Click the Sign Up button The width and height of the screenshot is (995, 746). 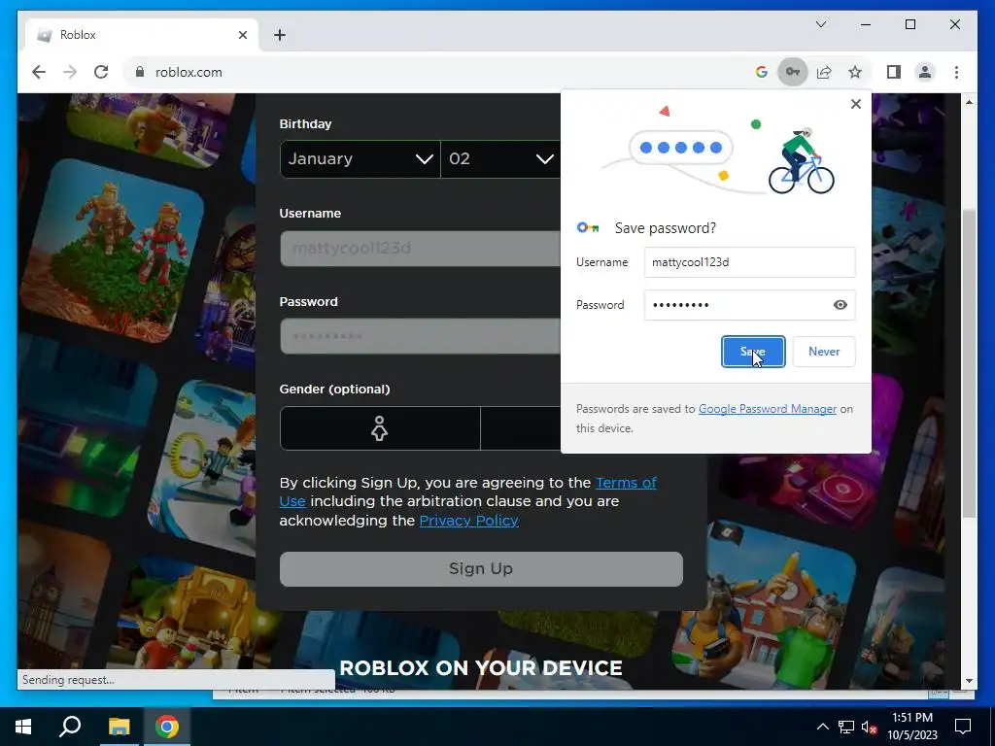481,569
